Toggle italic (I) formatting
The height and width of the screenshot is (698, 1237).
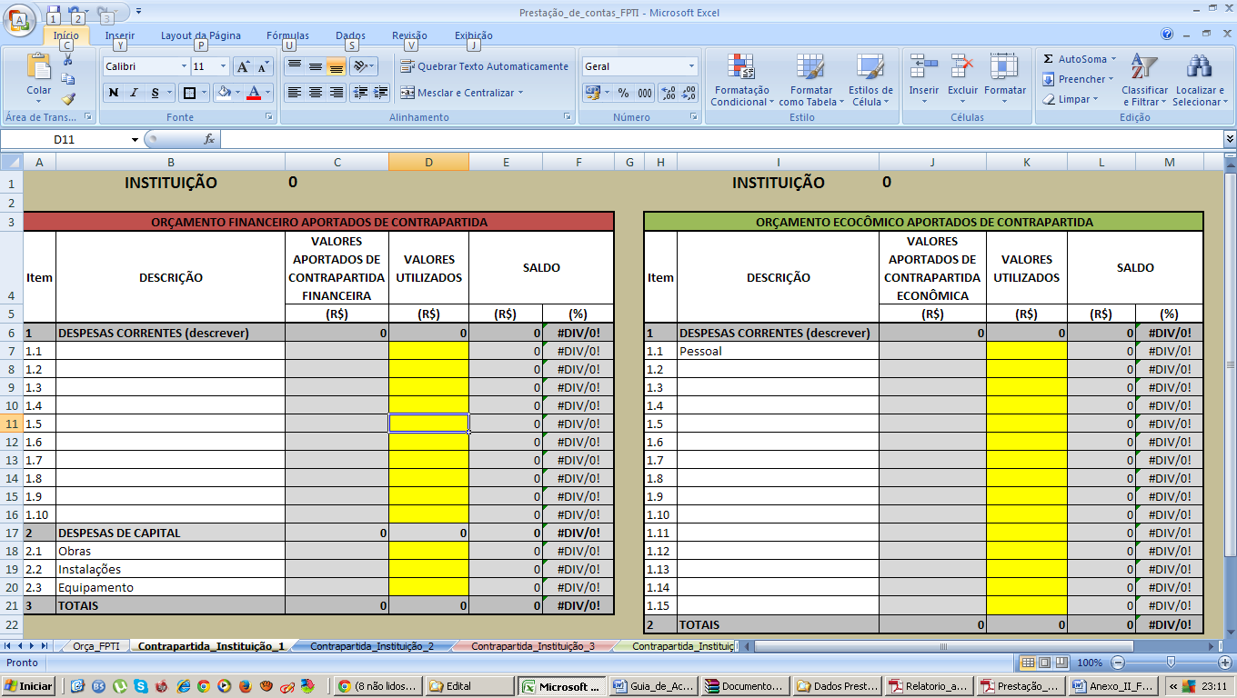pos(135,93)
